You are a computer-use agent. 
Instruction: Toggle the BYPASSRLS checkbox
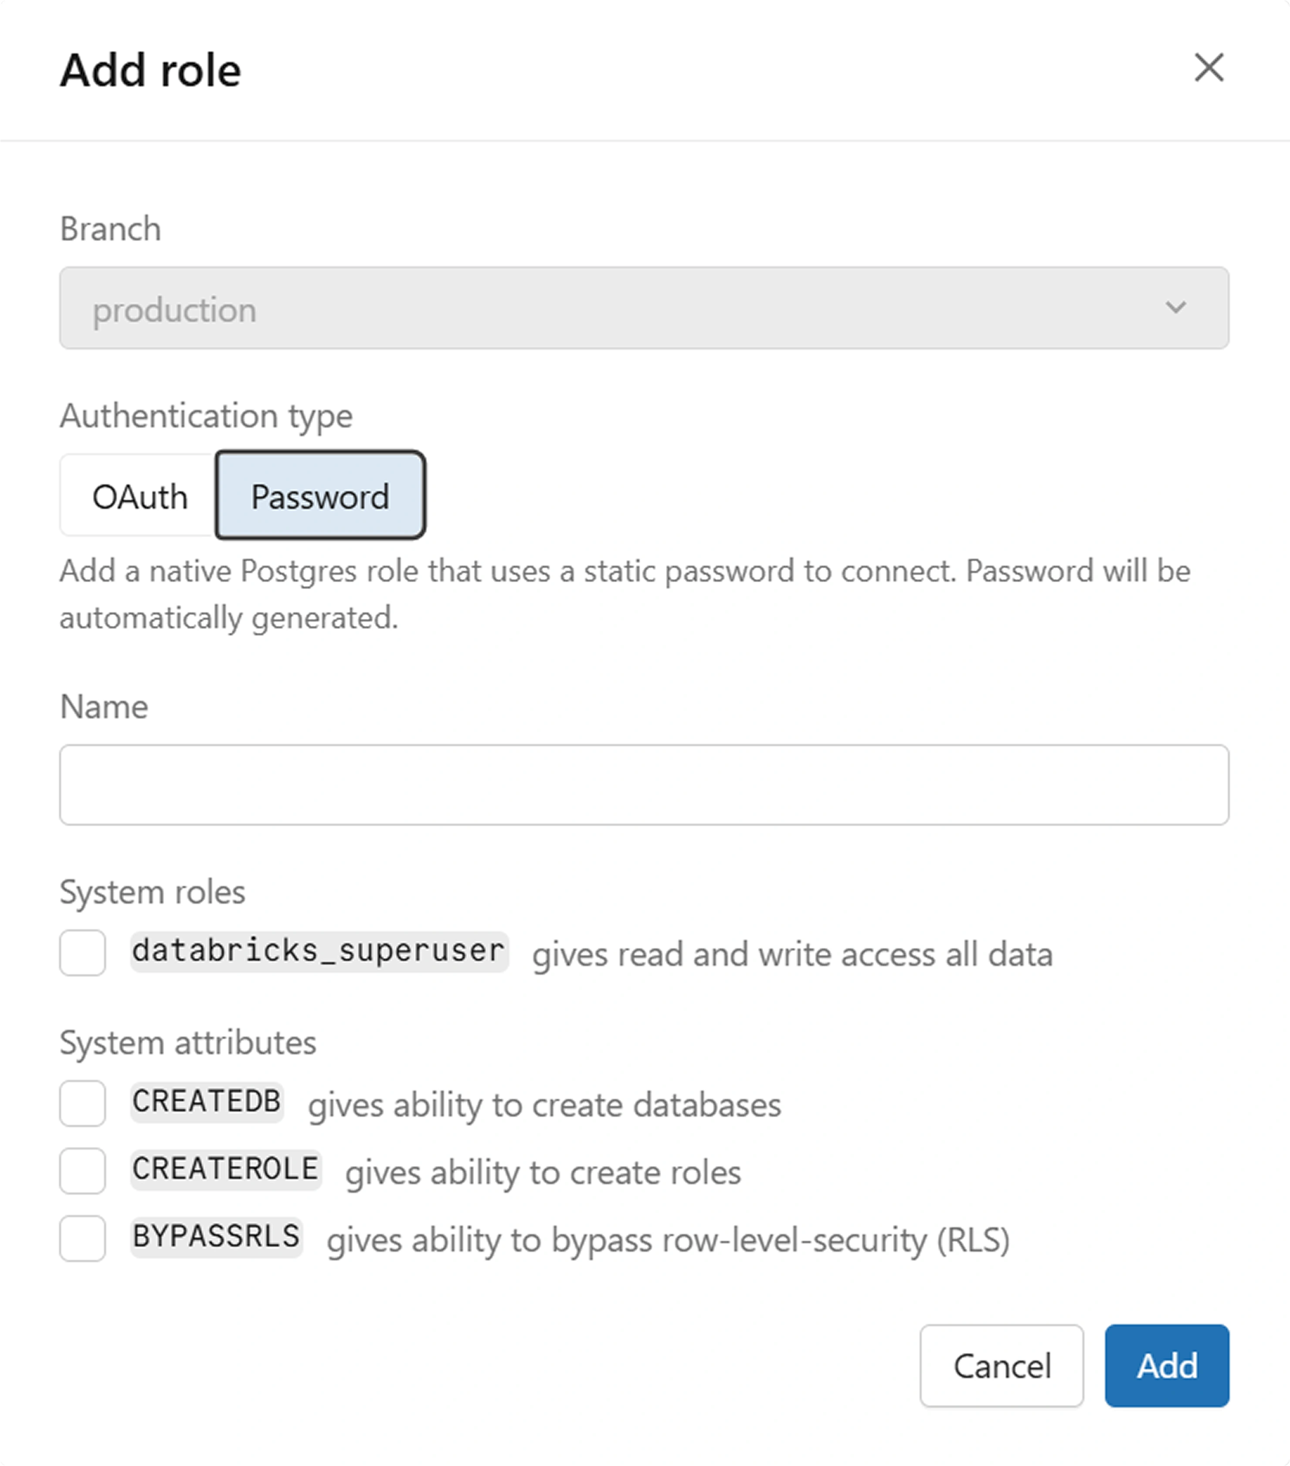[82, 1239]
